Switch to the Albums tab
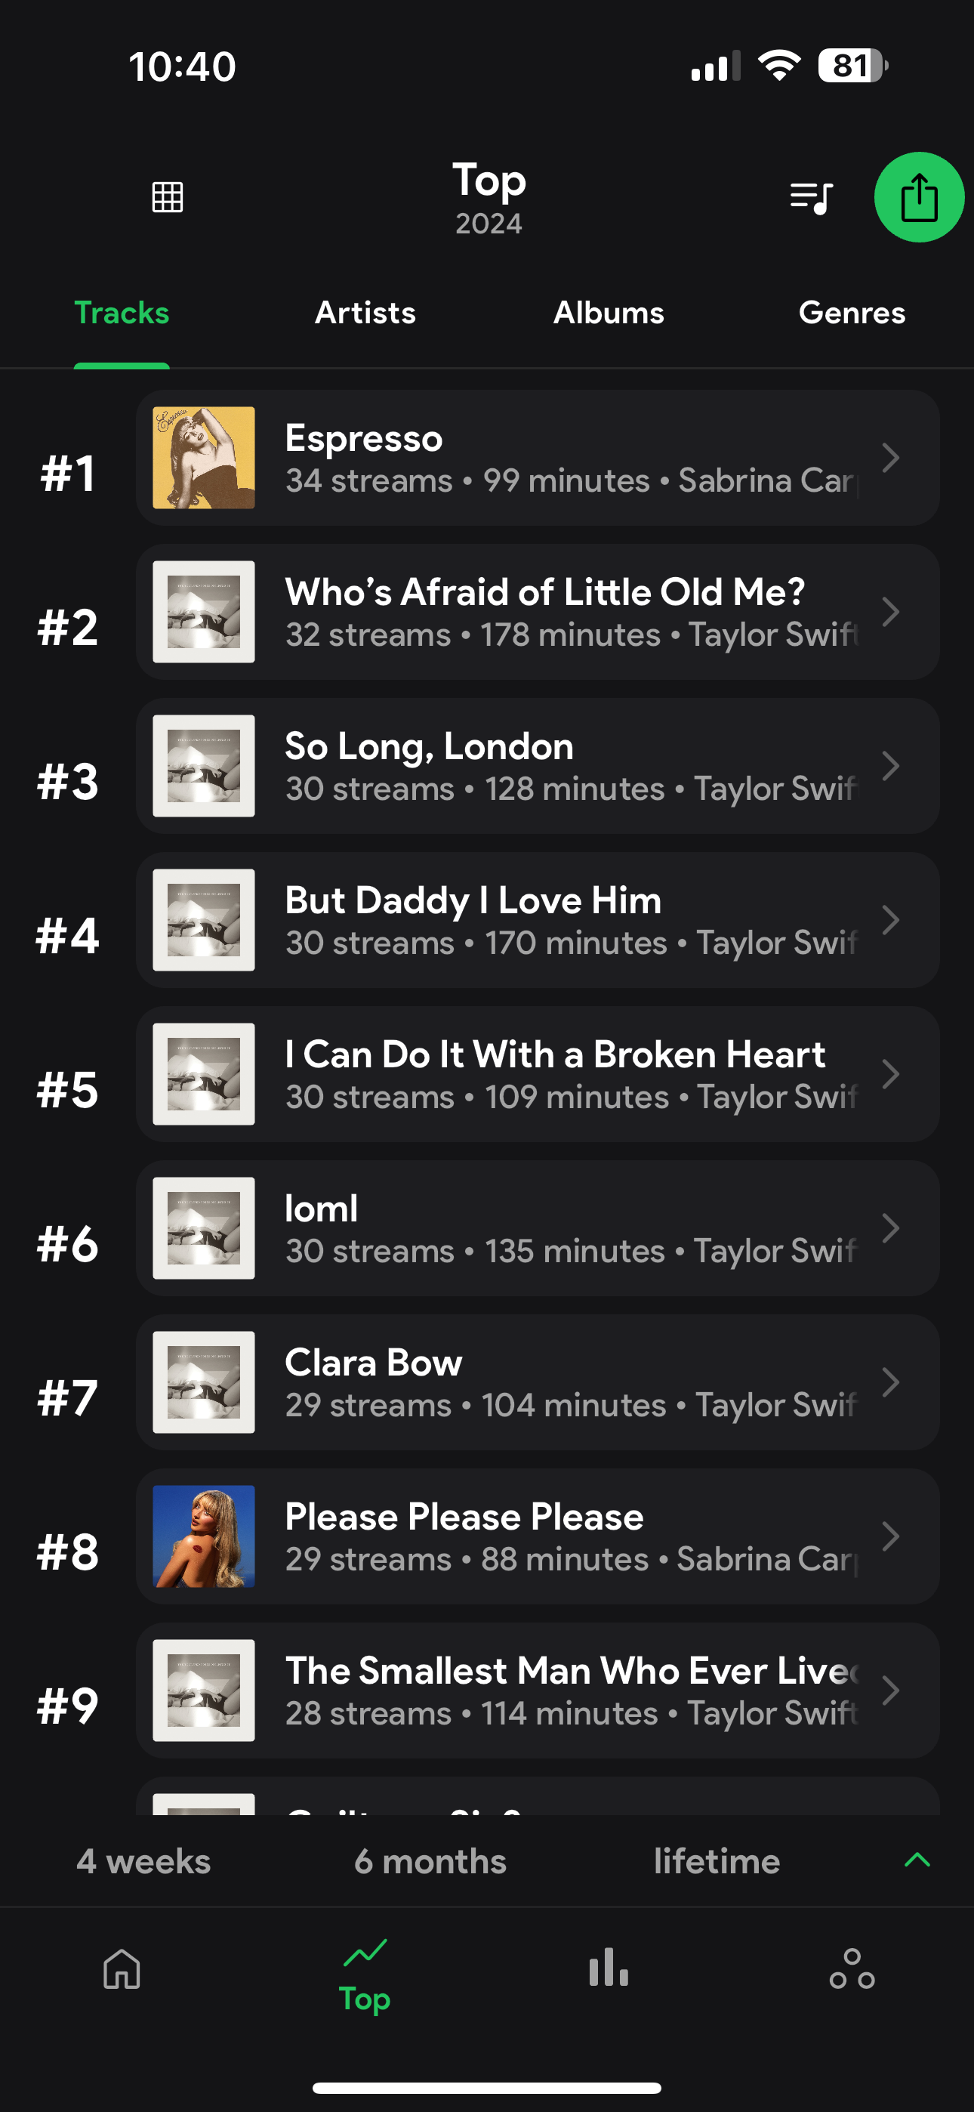Viewport: 974px width, 2112px height. tap(609, 313)
